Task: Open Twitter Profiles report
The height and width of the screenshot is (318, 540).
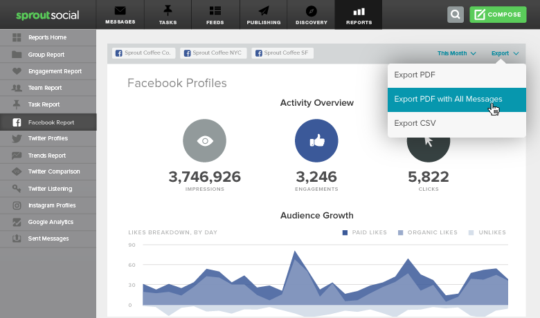Action: coord(48,138)
